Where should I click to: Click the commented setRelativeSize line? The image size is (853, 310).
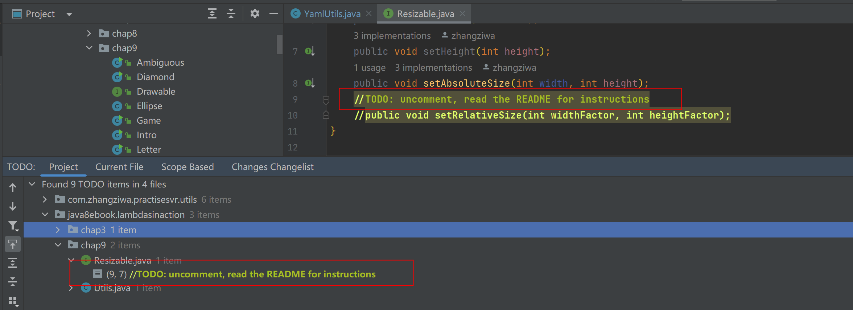[x=542, y=115]
